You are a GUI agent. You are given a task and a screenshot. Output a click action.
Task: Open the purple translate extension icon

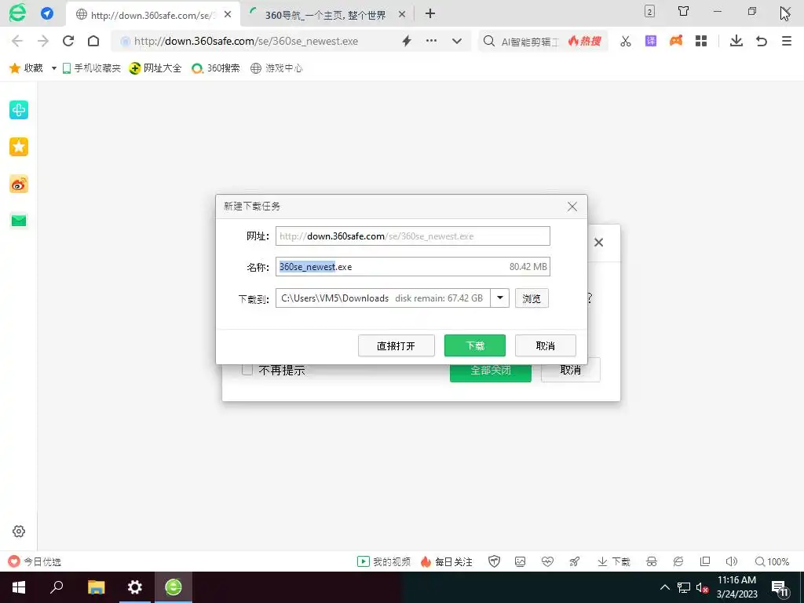[x=651, y=41]
